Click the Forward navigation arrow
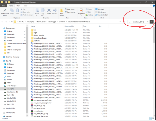This screenshot has width=156, height=121. coord(6,22)
